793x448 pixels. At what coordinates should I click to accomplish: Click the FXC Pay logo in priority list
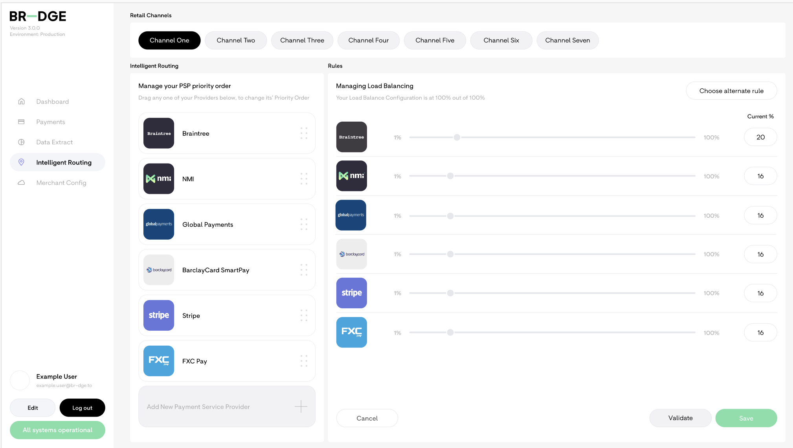click(x=159, y=361)
